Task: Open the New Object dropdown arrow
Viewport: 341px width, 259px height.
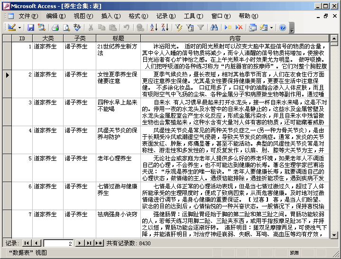Action: [x=271, y=28]
